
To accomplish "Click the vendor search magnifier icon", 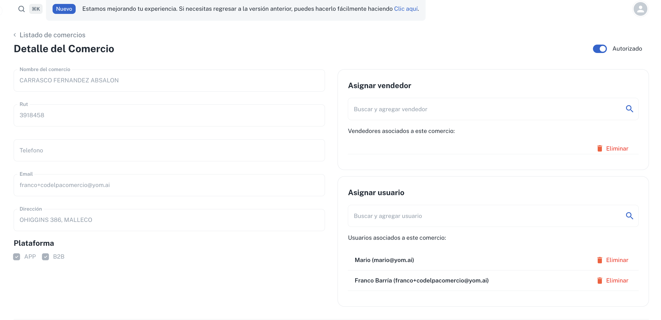I will pyautogui.click(x=629, y=109).
